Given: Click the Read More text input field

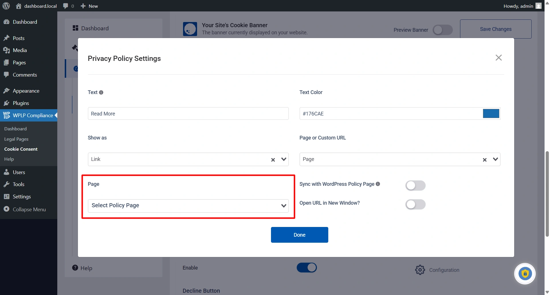Looking at the screenshot, I should coord(188,113).
